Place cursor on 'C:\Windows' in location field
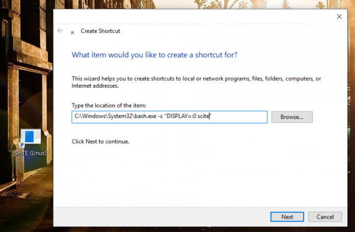This screenshot has width=355, height=232. [88, 117]
